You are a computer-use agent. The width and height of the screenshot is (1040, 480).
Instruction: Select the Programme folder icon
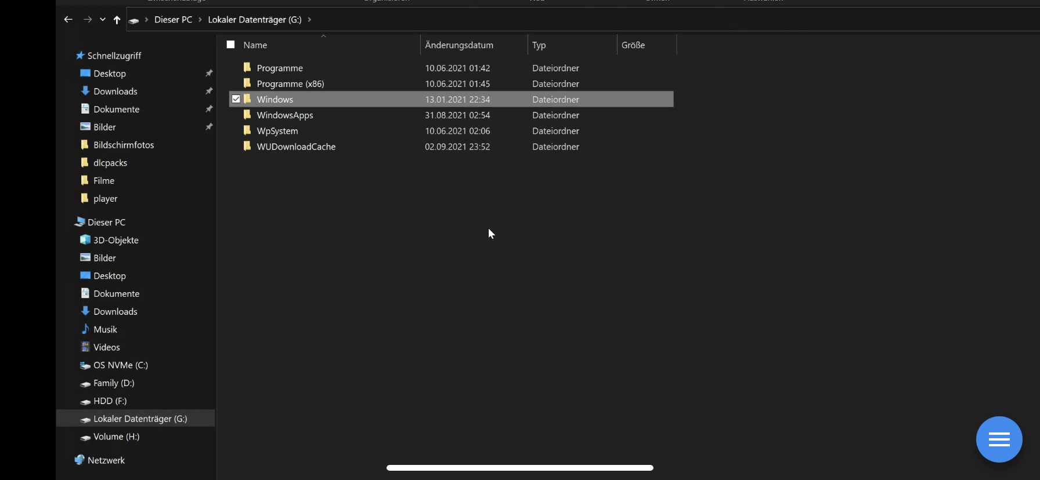[247, 67]
